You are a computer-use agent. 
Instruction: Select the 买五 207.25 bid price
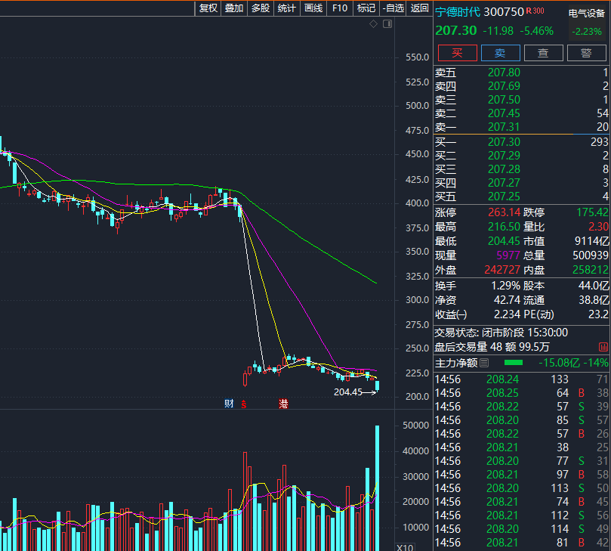(x=504, y=197)
